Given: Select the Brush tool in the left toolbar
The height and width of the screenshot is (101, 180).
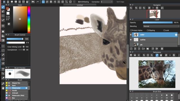Looking at the screenshot, I should (x=3, y=7).
